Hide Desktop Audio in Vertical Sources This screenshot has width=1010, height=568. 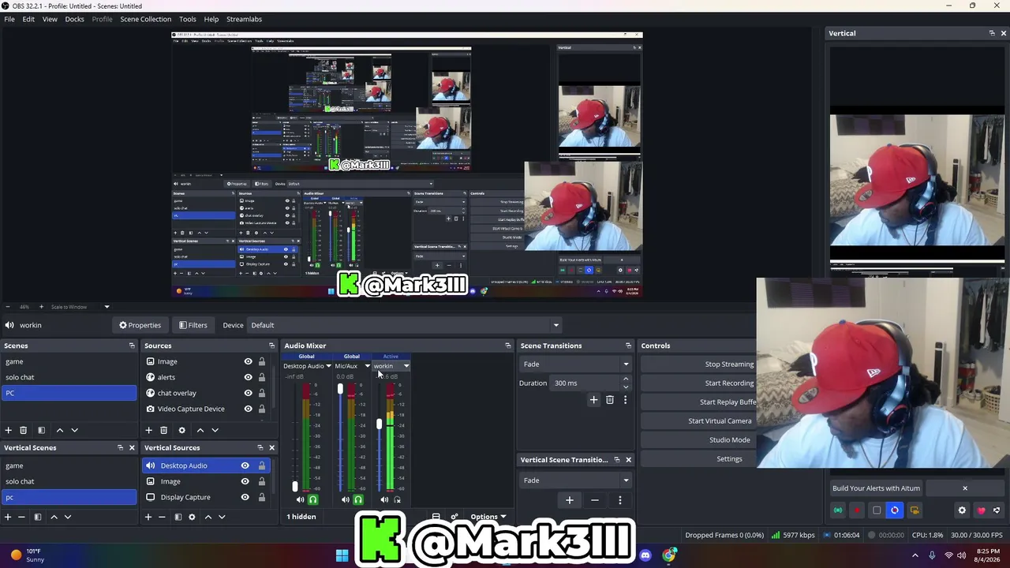245,465
